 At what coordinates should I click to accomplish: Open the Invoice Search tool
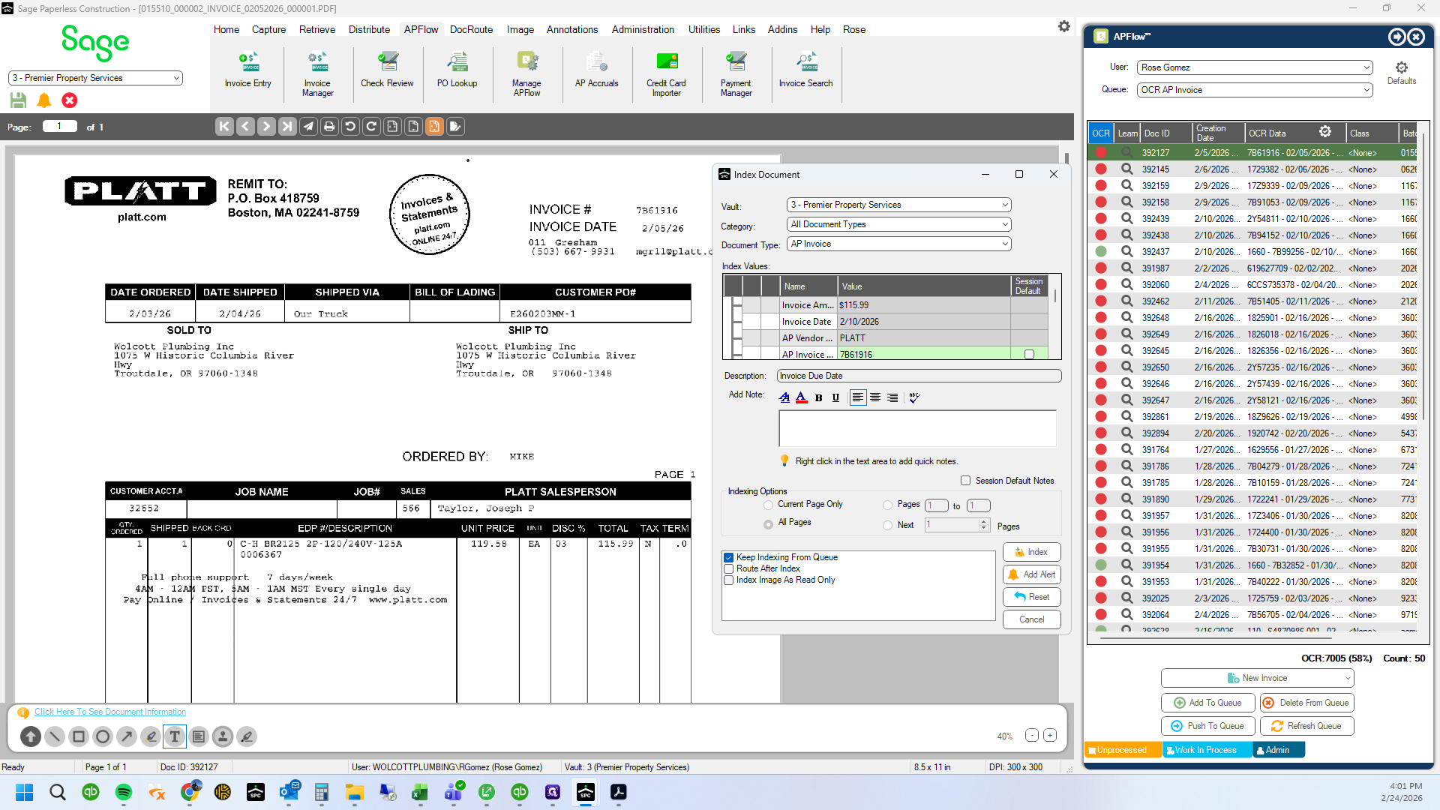click(x=805, y=70)
